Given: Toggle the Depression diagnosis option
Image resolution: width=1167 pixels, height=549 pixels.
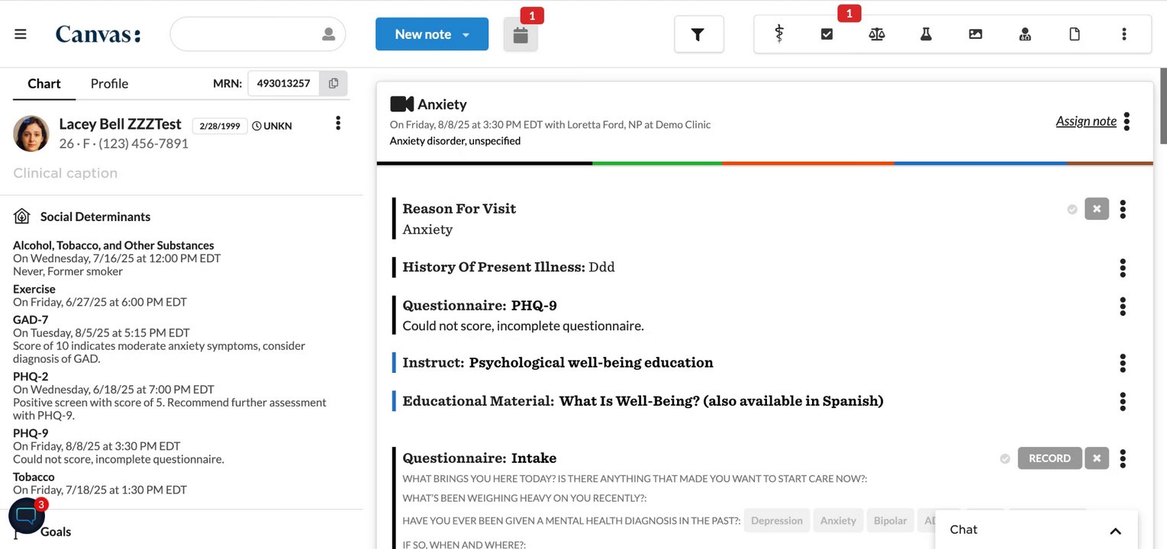Looking at the screenshot, I should click(x=776, y=521).
